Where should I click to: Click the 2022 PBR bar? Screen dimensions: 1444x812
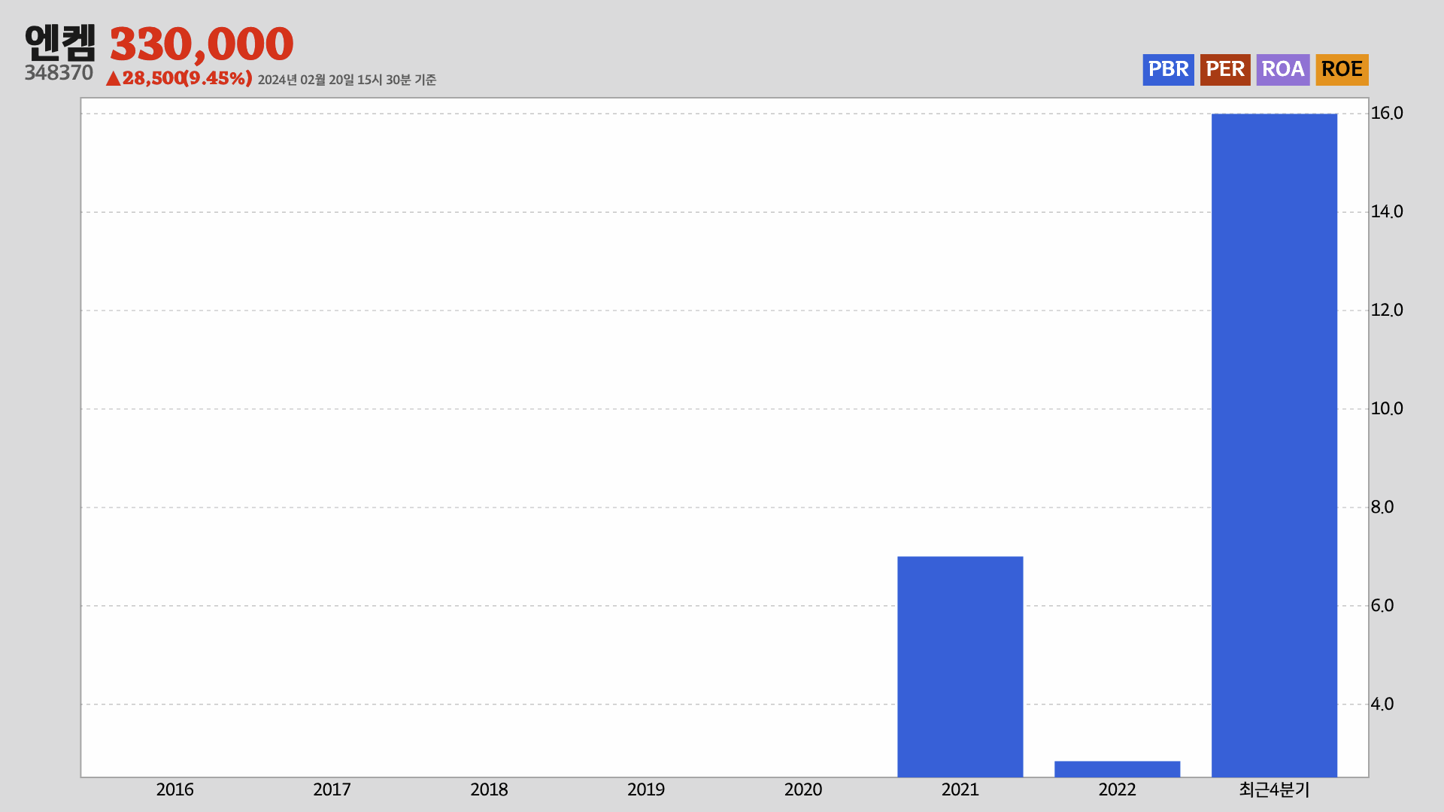click(x=1118, y=768)
